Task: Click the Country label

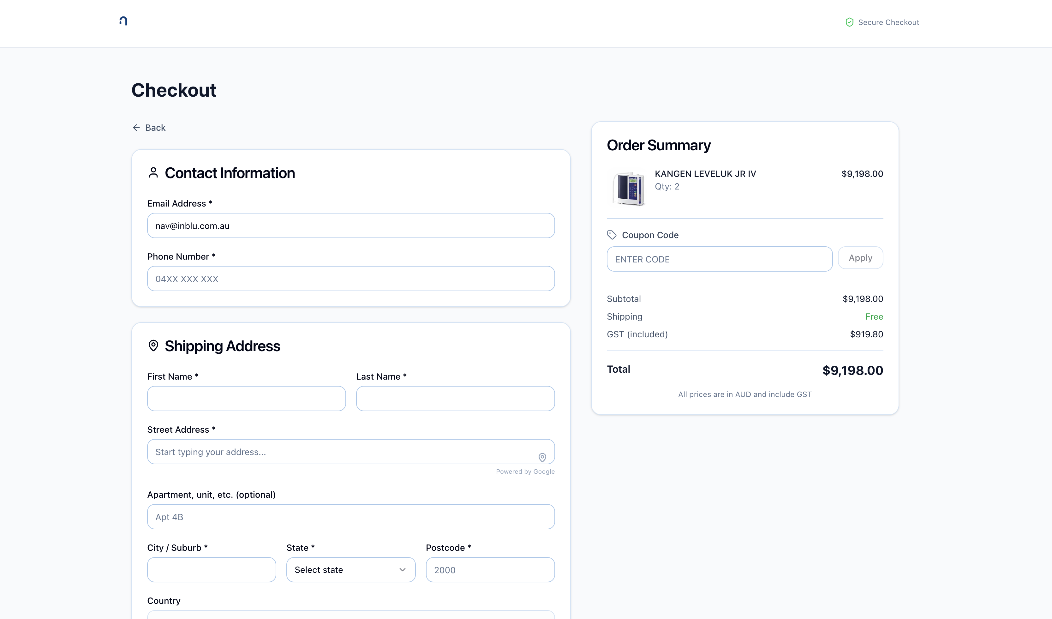Action: (x=164, y=601)
